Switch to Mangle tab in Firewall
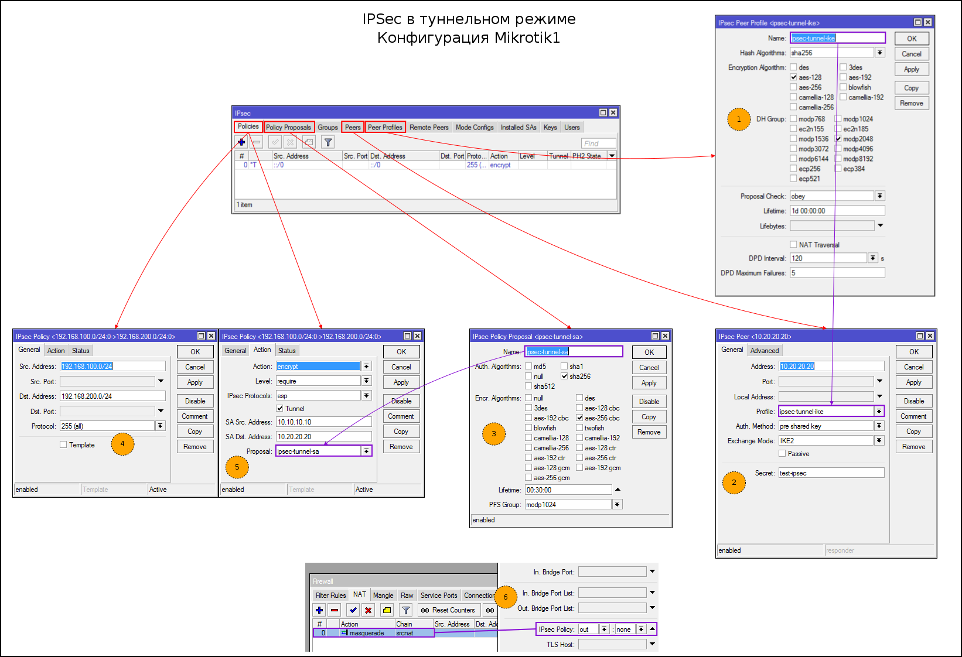The width and height of the screenshot is (962, 657). coord(383,595)
